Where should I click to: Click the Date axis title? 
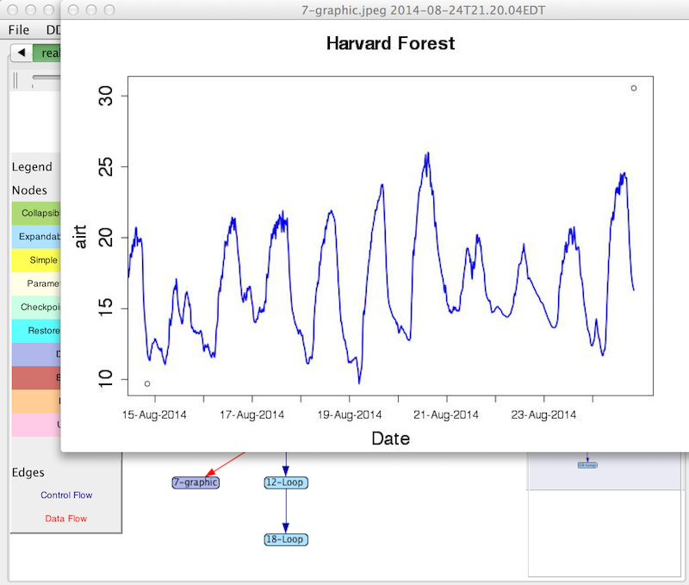point(391,439)
